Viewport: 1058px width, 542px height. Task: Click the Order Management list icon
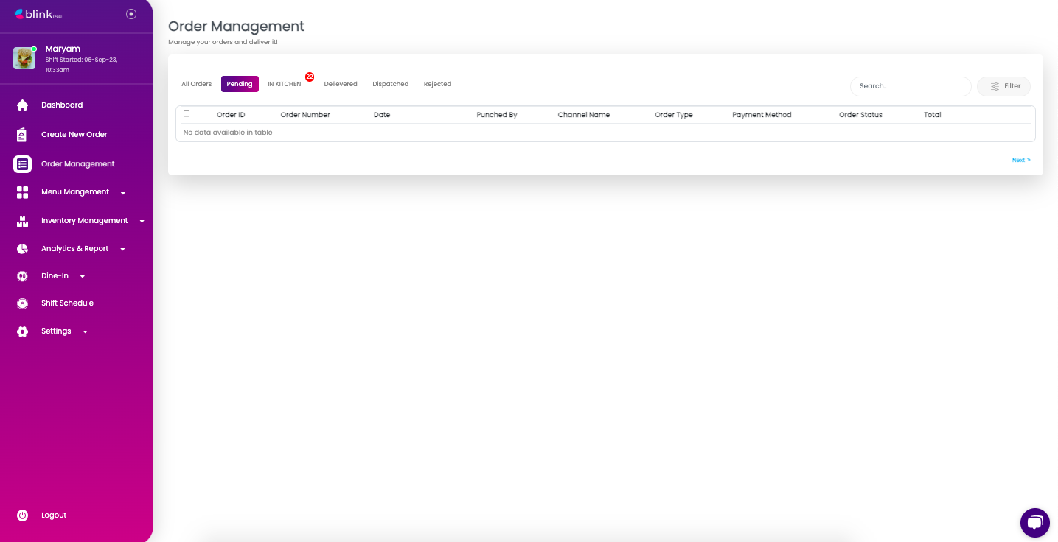[22, 164]
